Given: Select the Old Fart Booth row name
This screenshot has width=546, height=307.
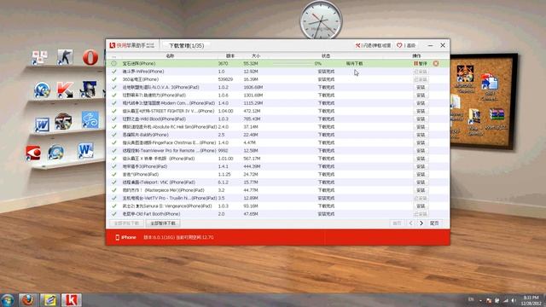Looking at the screenshot, I should pos(151,214).
